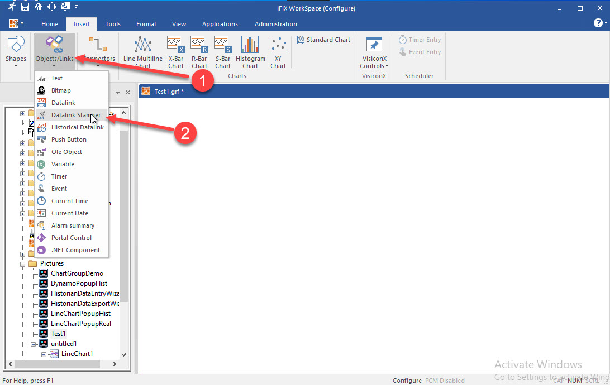Viewport: 610px width, 385px height.
Task: Collapse the Objects/Links dropdown button
Action: pyautogui.click(x=55, y=52)
